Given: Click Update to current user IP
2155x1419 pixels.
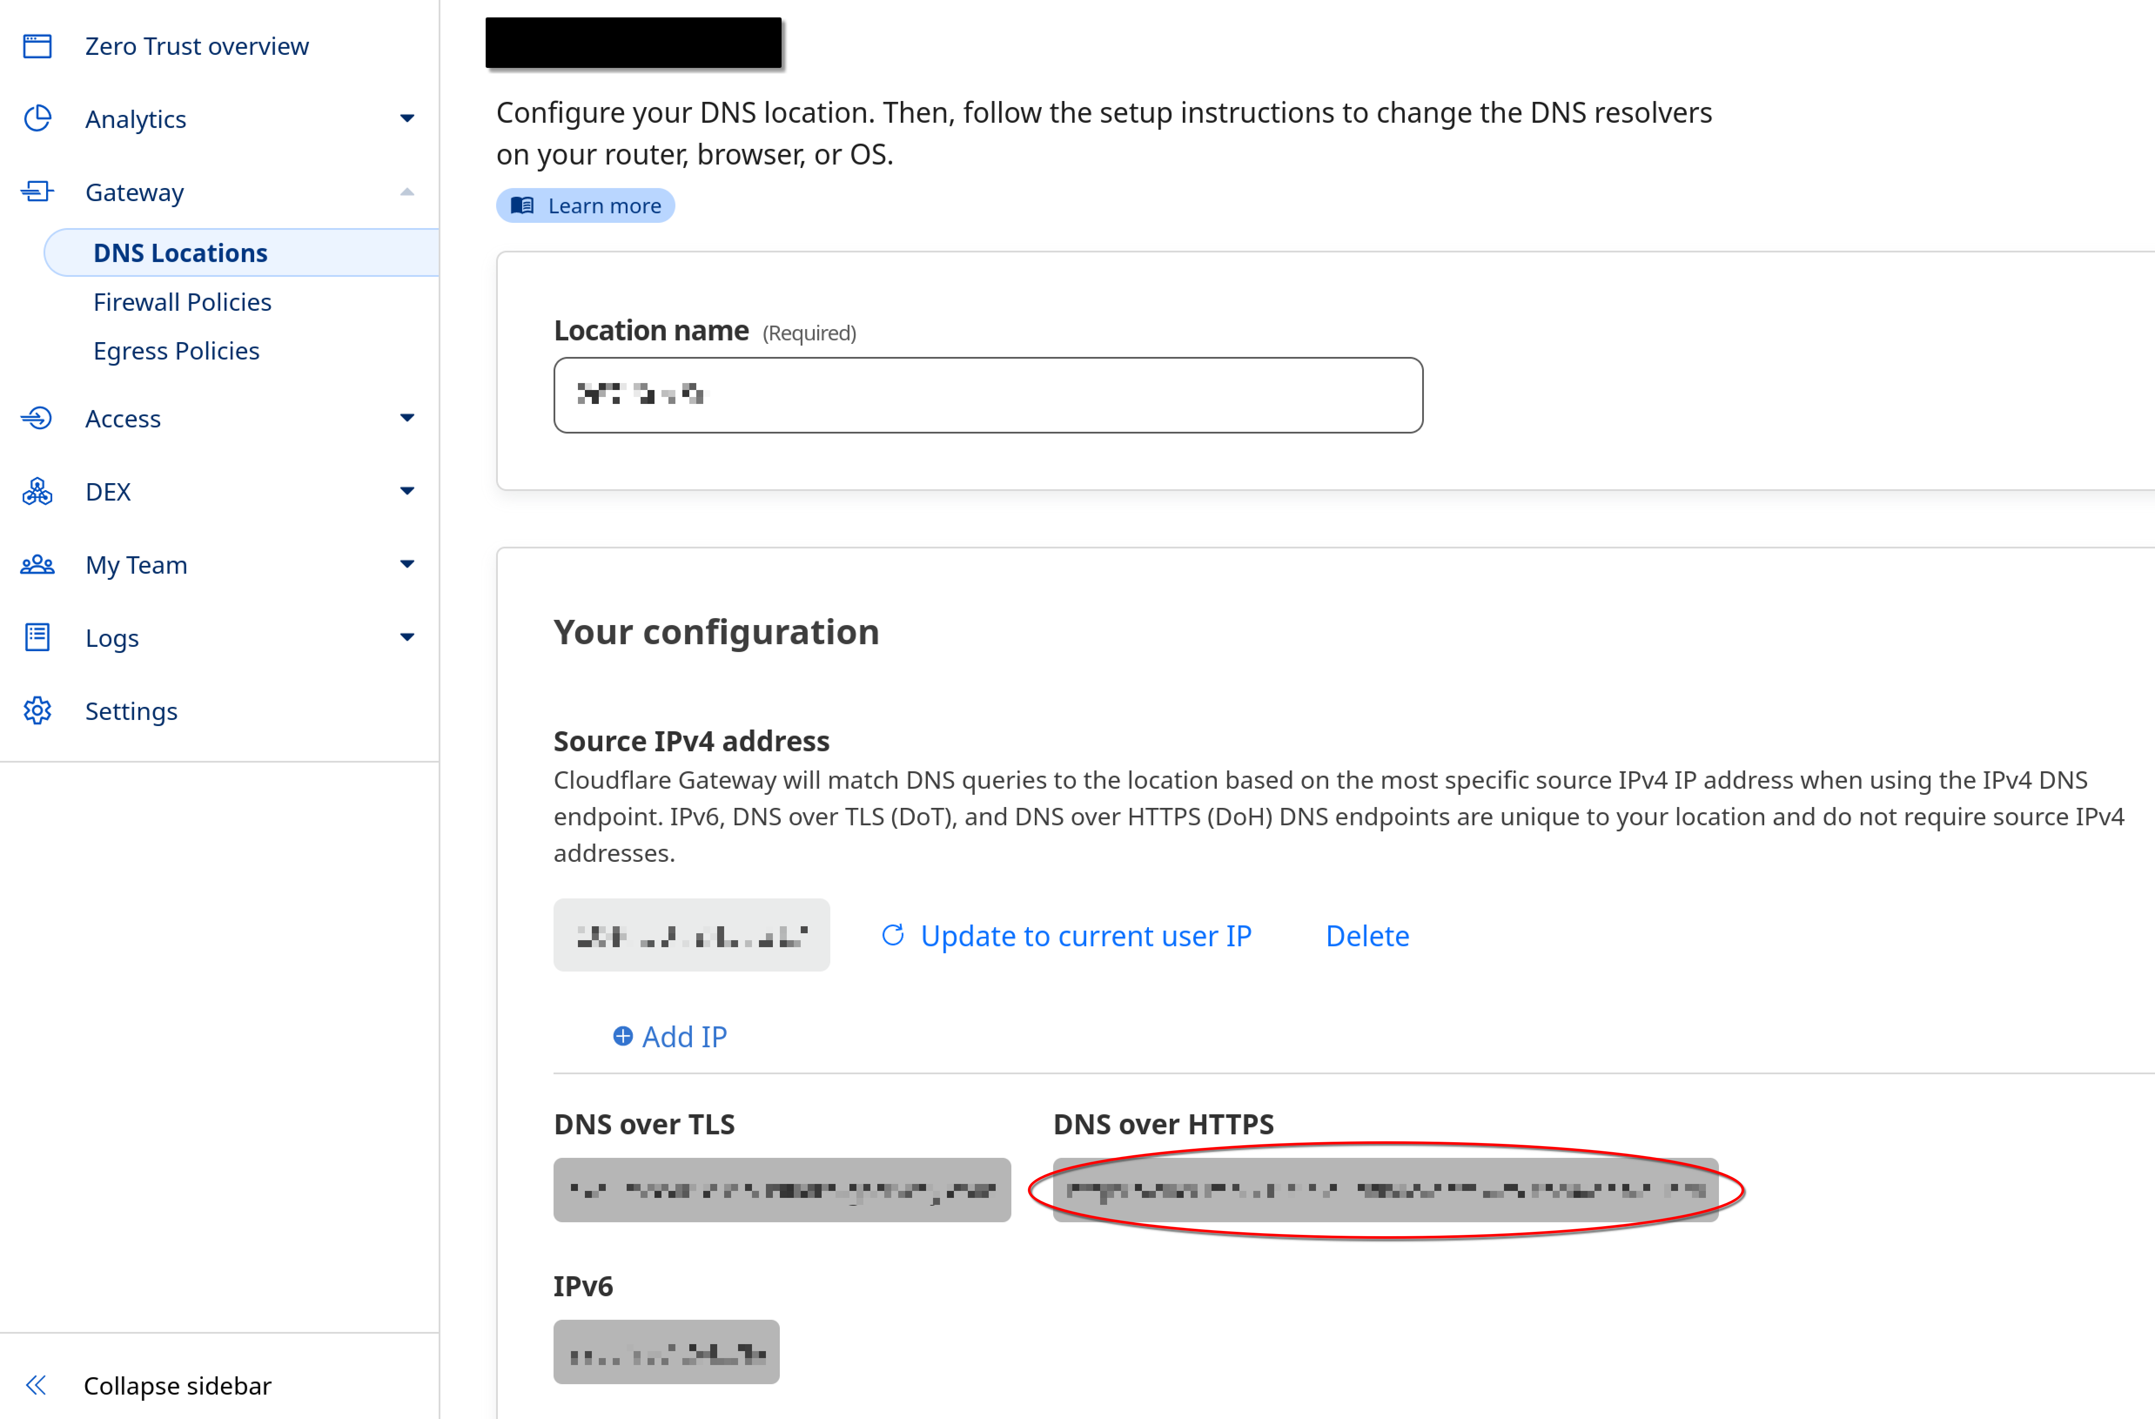Looking at the screenshot, I should coord(1086,935).
